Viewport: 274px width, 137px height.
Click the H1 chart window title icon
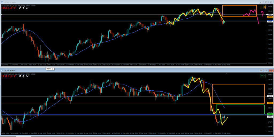[x=2, y=71]
